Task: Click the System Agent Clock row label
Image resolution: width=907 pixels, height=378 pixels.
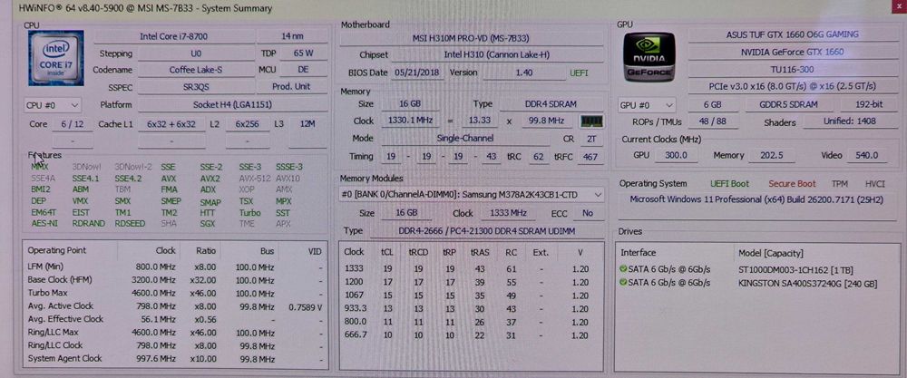Action: click(64, 358)
